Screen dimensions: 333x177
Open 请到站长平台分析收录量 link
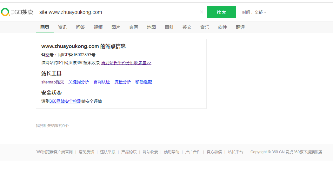126,63
